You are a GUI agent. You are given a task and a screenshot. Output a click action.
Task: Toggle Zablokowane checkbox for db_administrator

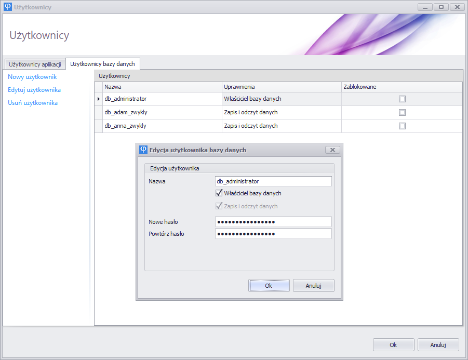coord(403,99)
